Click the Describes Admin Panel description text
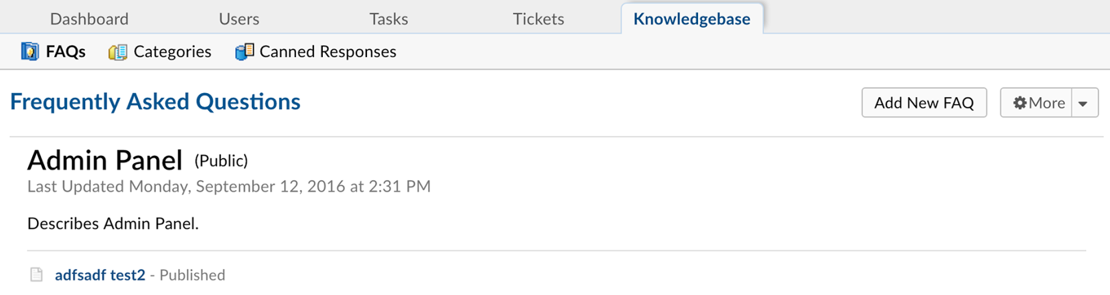This screenshot has height=295, width=1110. pos(113,223)
